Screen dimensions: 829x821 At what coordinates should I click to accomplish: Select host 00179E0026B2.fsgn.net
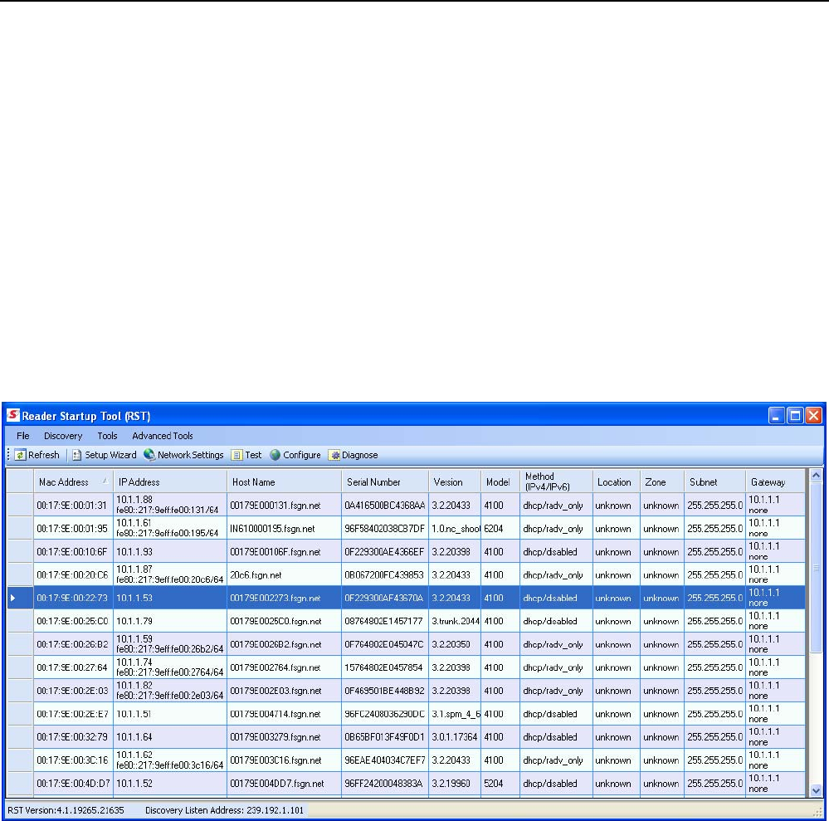[x=285, y=644]
